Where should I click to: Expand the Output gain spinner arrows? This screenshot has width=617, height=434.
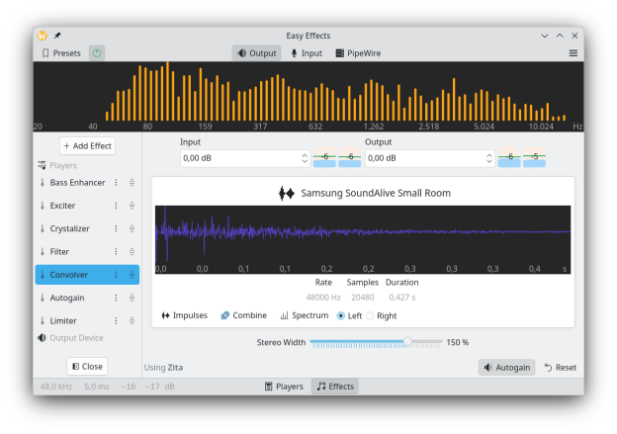pos(485,158)
